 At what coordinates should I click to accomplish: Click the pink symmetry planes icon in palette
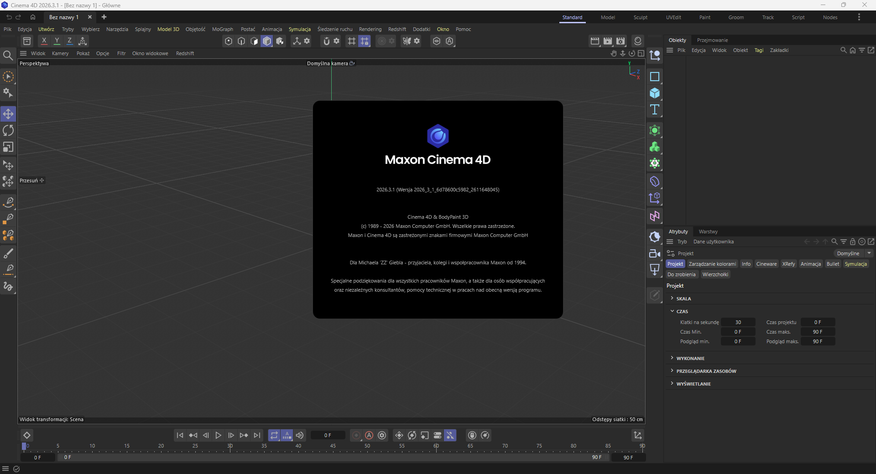pos(655,216)
